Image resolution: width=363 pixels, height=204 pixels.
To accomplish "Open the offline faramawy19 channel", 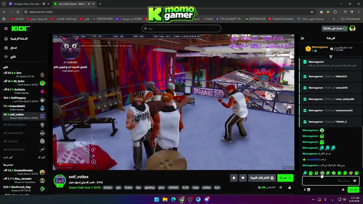I will click(24, 133).
